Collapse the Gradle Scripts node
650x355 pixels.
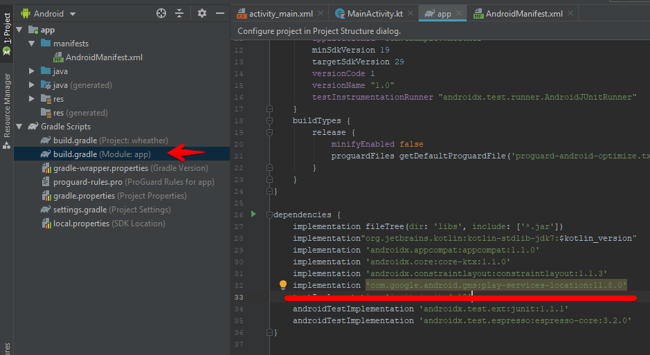tap(18, 127)
